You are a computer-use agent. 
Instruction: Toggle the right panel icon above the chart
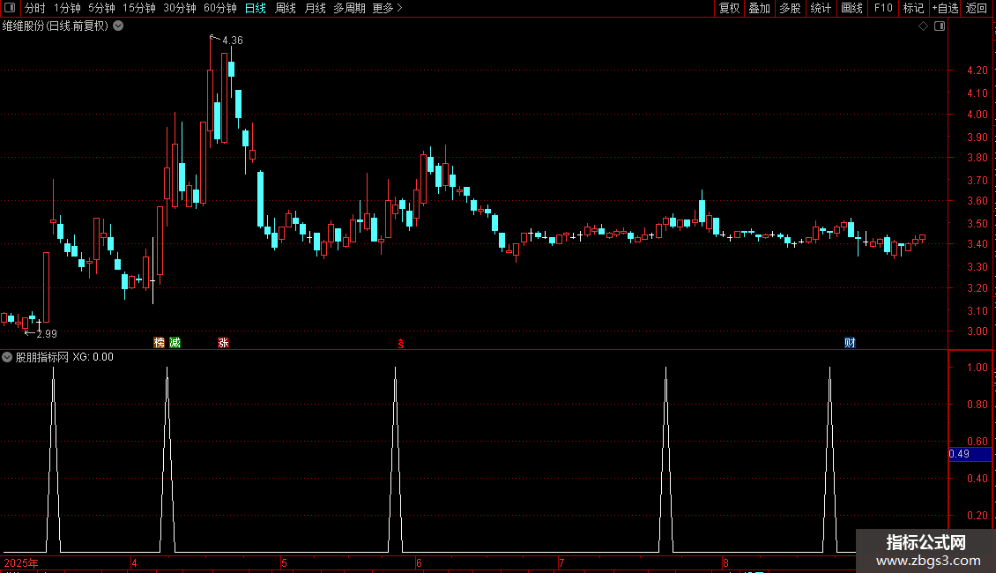click(940, 26)
